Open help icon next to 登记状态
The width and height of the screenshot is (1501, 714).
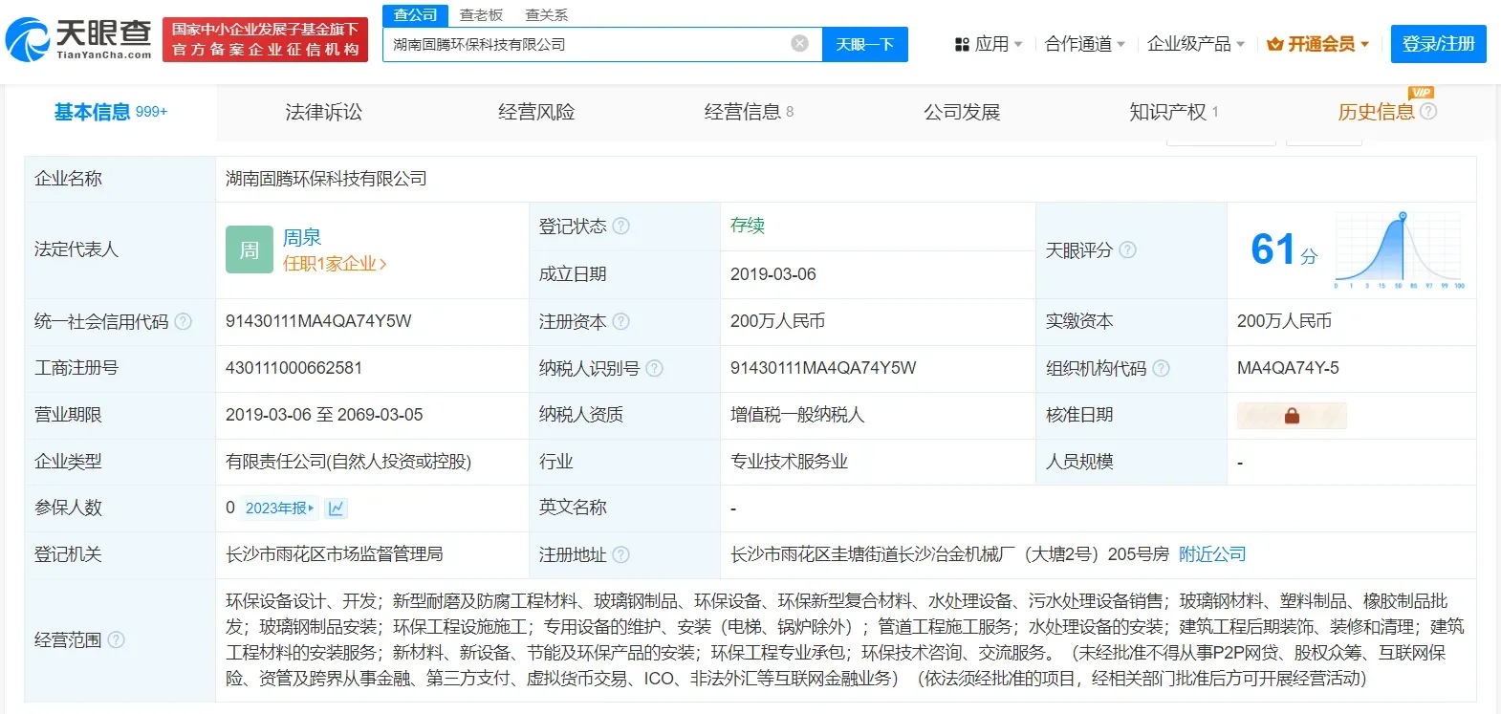[621, 227]
